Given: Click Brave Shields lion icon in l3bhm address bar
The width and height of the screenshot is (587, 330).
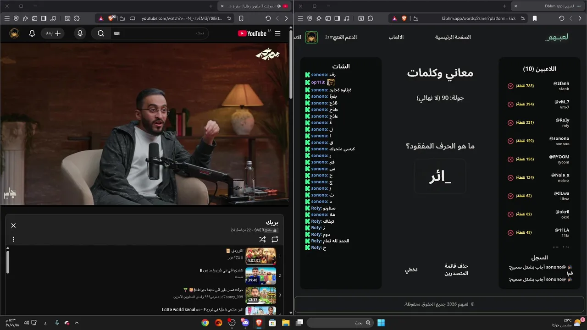Looking at the screenshot, I should point(404,18).
